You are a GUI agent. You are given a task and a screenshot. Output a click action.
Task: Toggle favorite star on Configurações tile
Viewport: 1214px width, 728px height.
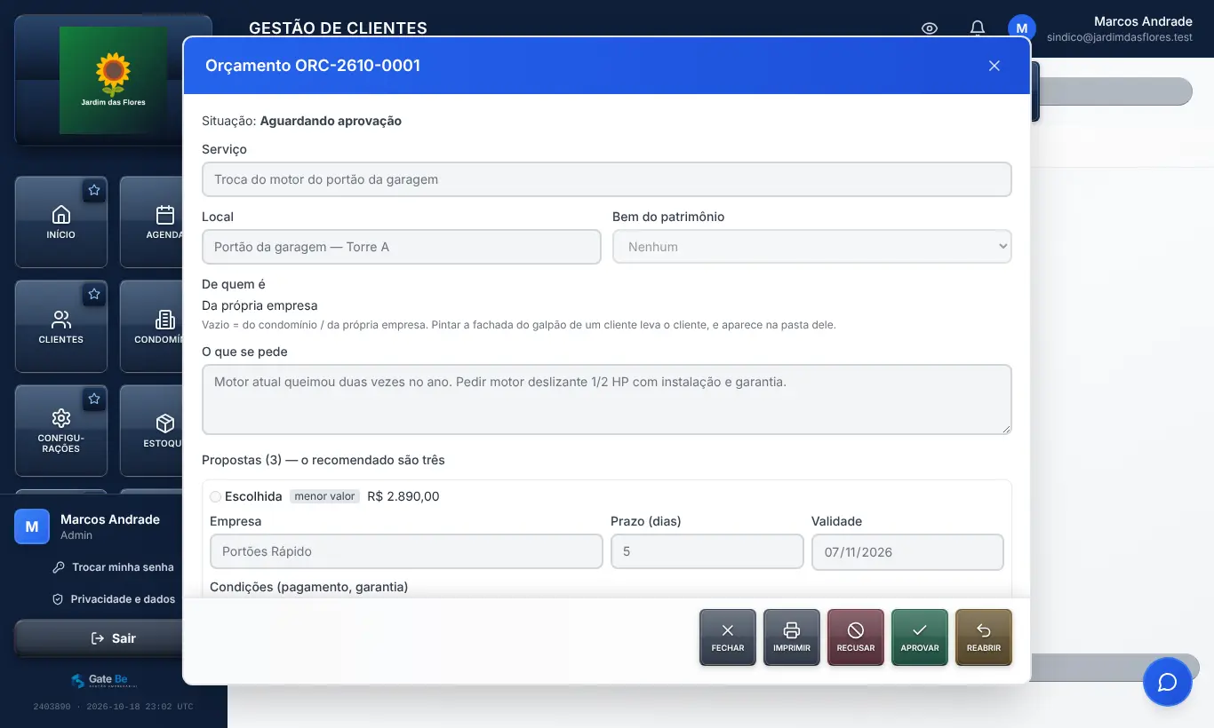pyautogui.click(x=94, y=399)
